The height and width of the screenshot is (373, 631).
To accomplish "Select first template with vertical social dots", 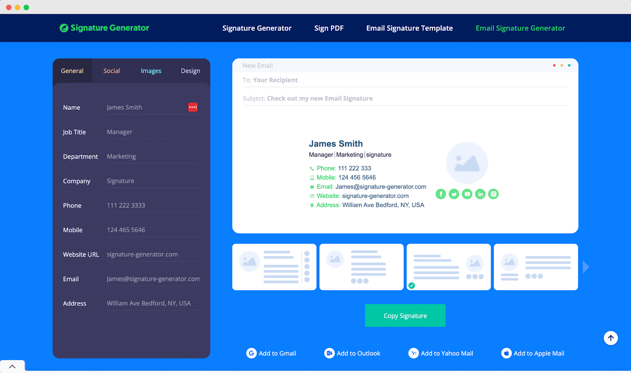I will [274, 267].
